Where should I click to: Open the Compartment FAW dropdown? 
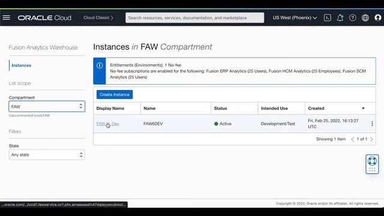47,107
